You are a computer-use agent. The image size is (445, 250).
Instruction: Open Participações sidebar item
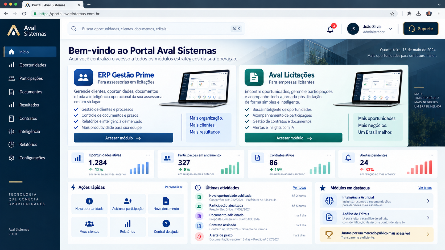point(30,78)
